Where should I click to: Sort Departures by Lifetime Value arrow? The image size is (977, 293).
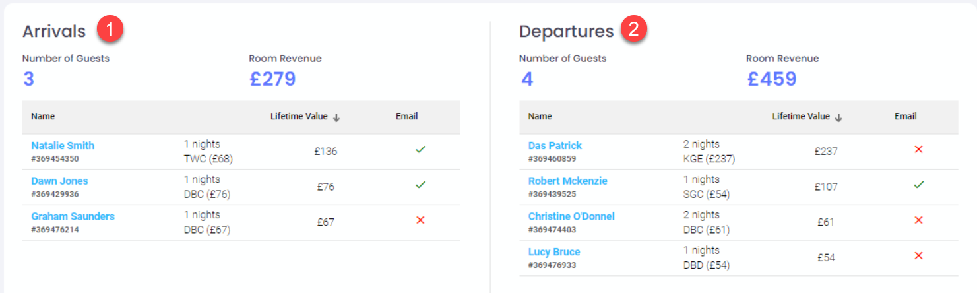coord(838,117)
